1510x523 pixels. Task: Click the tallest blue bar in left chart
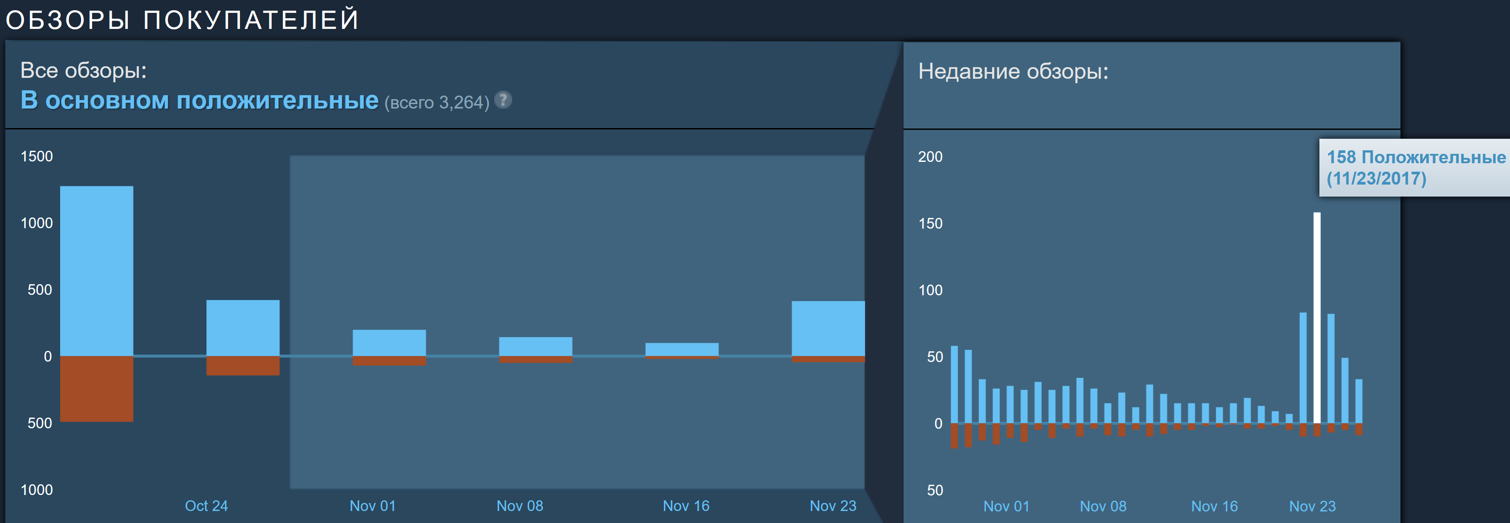tap(97, 270)
